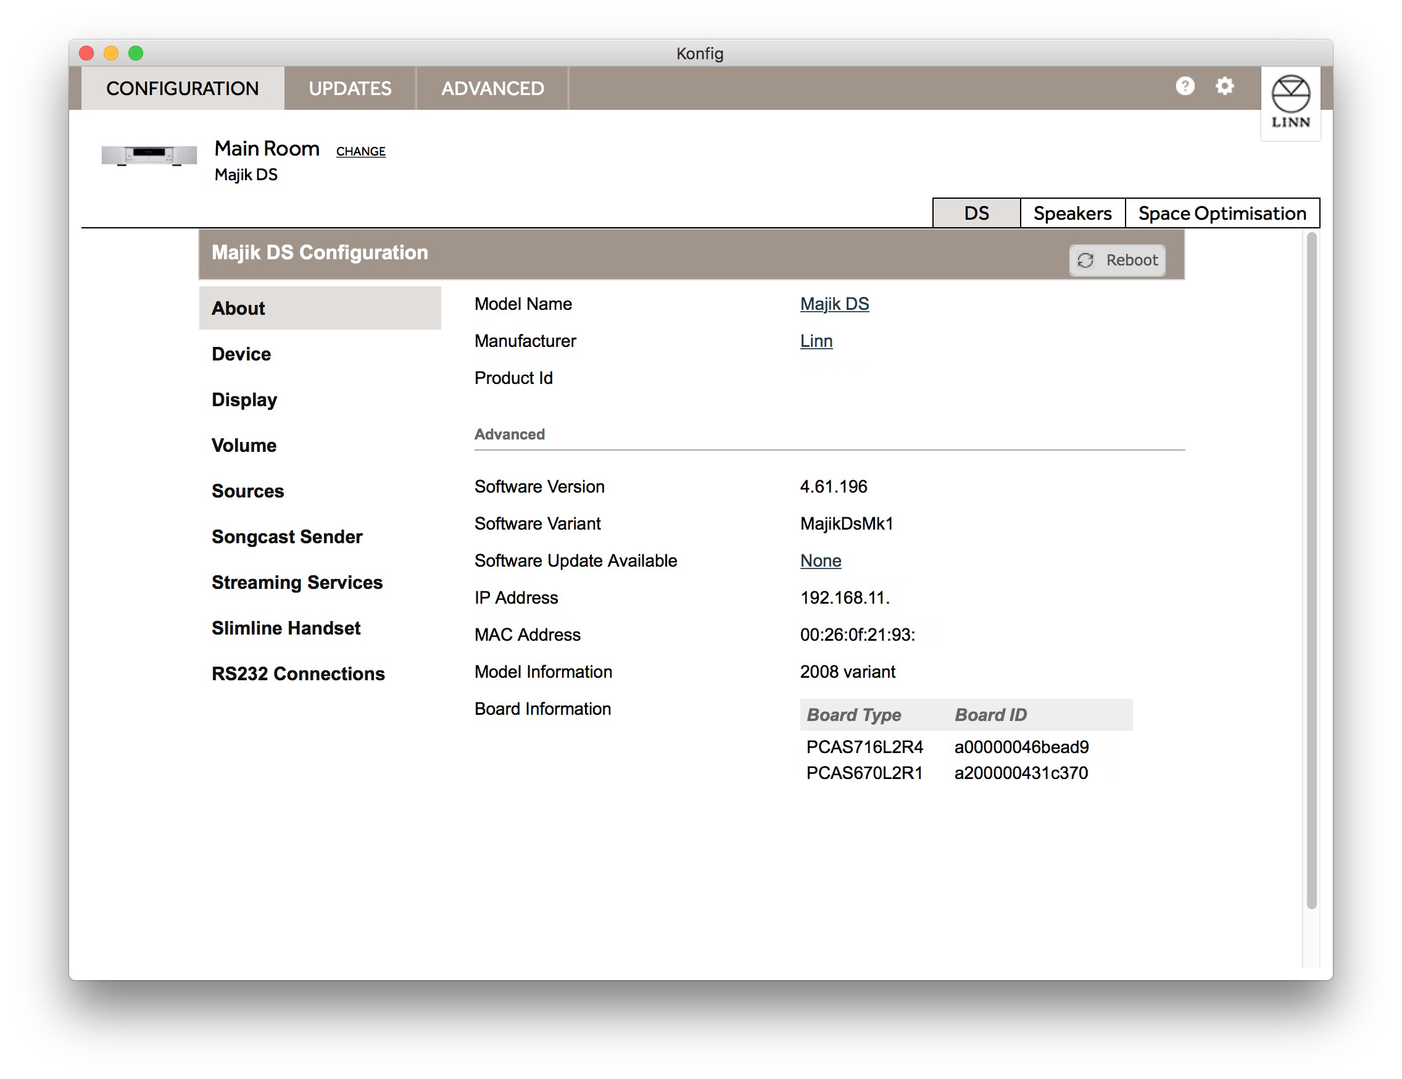Open Songcast Sender settings
Image resolution: width=1402 pixels, height=1079 pixels.
pyautogui.click(x=287, y=536)
